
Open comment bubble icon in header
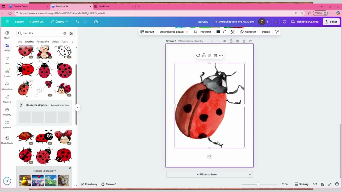click(285, 22)
